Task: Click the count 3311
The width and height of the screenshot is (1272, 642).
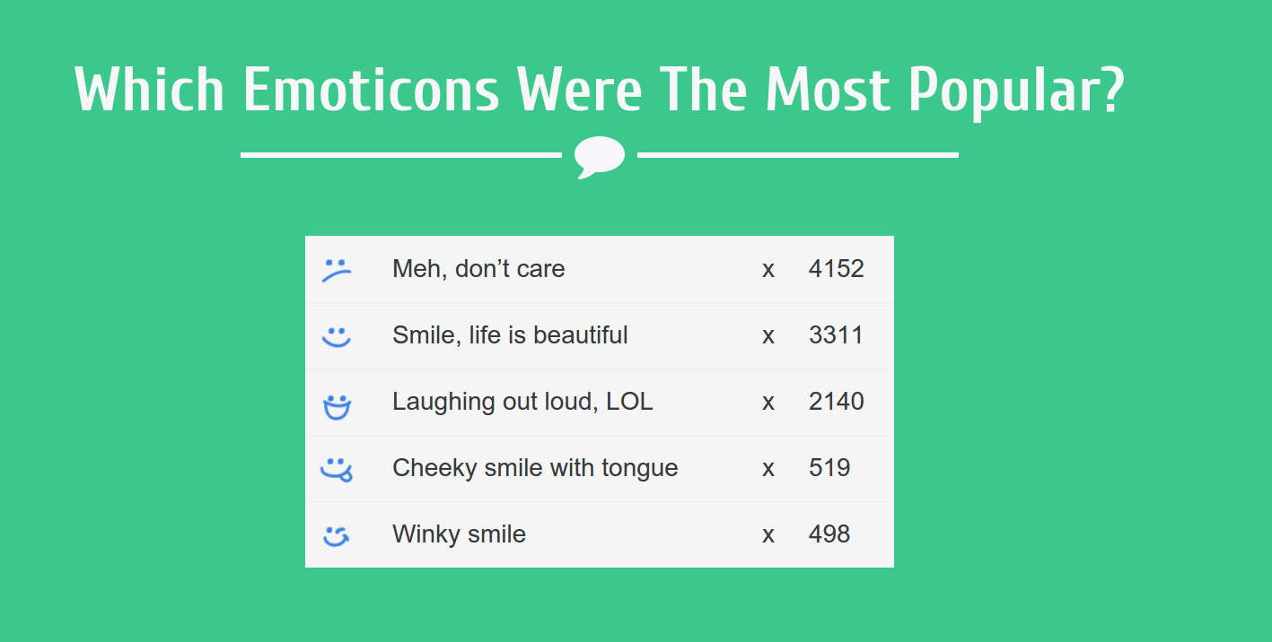Action: point(836,335)
